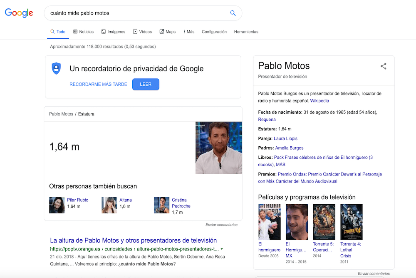The image size is (416, 278).
Task: Open the Noticias tab
Action: [83, 32]
